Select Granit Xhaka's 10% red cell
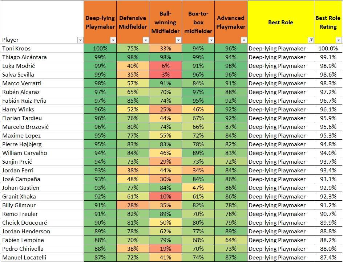This screenshot has height=262, width=343. click(165, 196)
